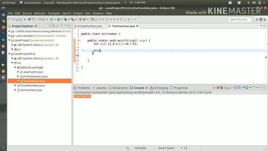Click Activities in the top bar

(9, 3)
